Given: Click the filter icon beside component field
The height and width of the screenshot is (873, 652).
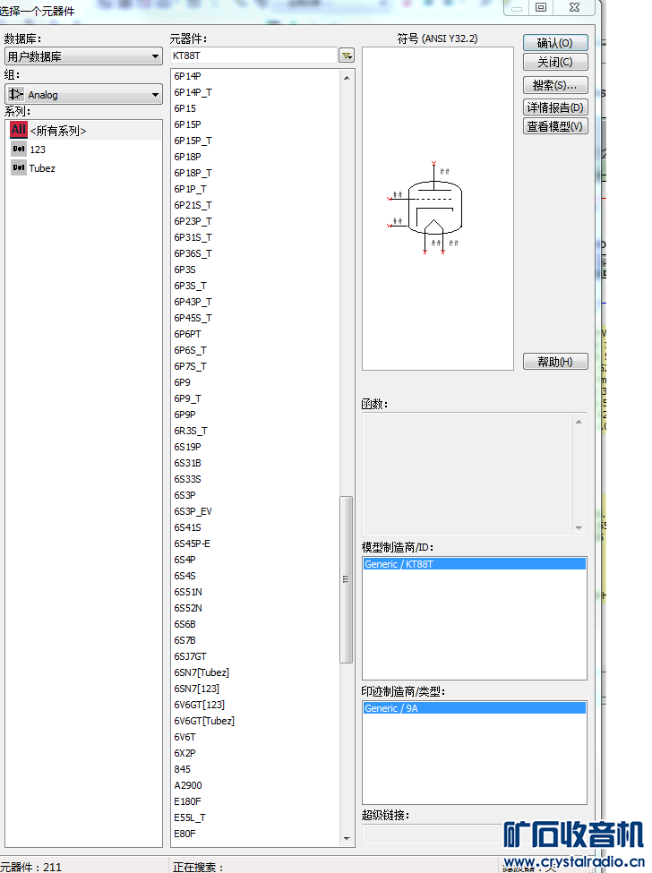Looking at the screenshot, I should [347, 56].
